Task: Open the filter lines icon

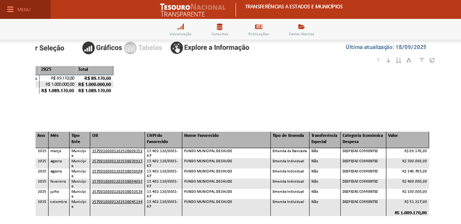Action: tap(421, 60)
